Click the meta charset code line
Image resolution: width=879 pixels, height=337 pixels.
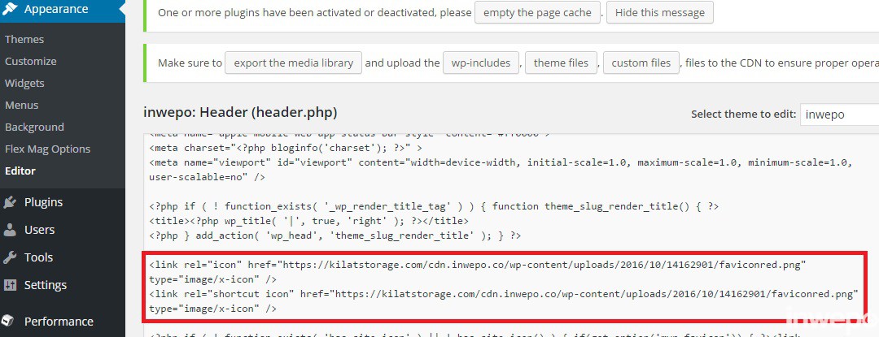286,148
